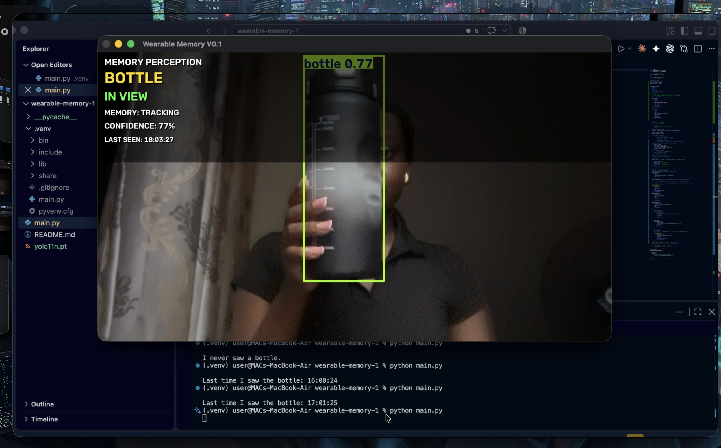Open the orange Claude starburst icon

pos(642,49)
